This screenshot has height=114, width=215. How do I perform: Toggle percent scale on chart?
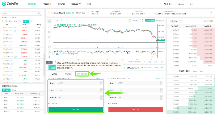(144, 62)
